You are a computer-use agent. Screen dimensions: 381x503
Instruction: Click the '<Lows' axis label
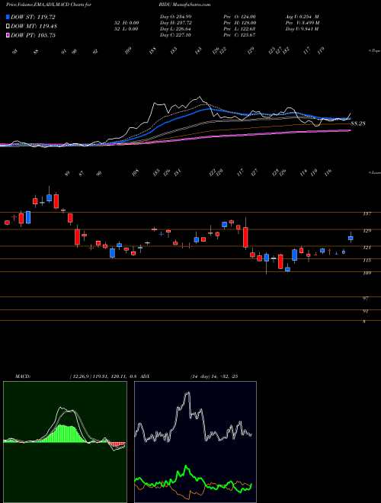(x=374, y=172)
